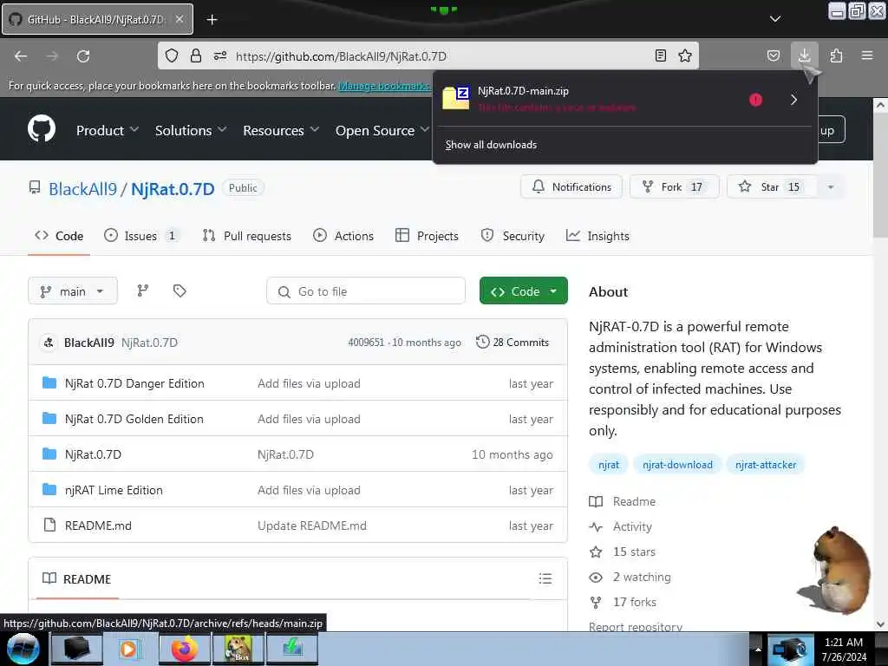Viewport: 888px width, 666px height.
Task: Expand the Solutions menu
Action: (191, 130)
